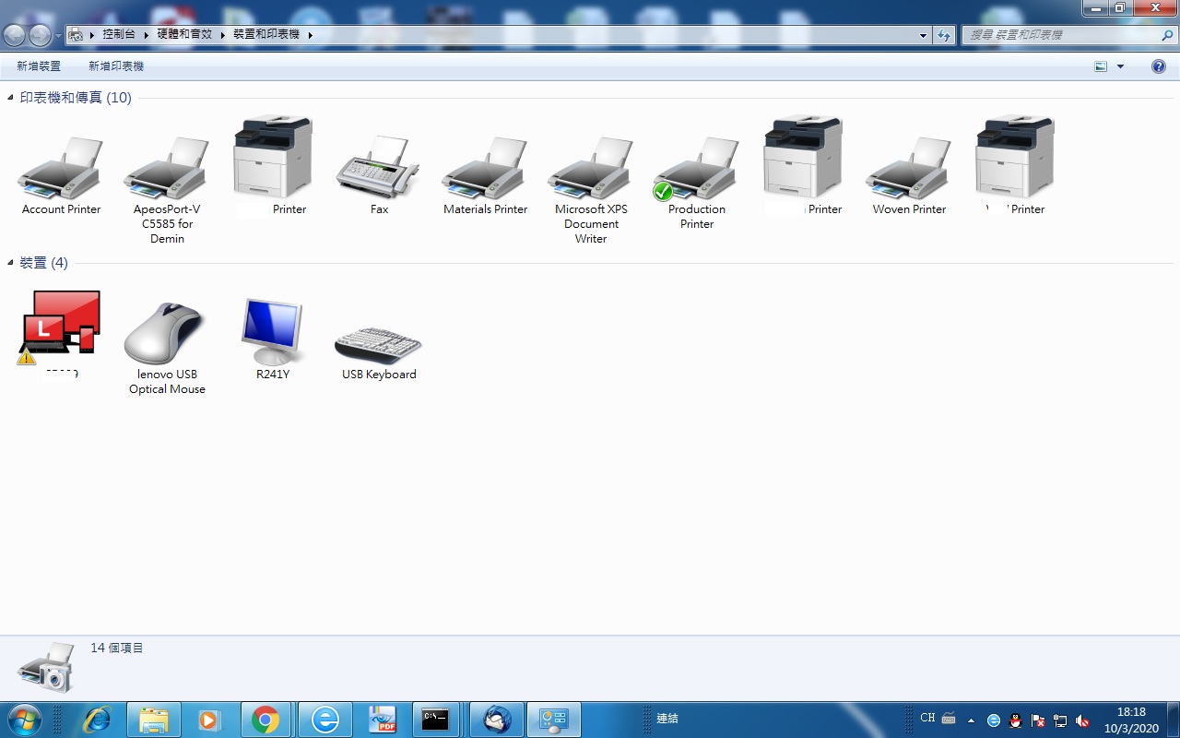Open Google Chrome from the taskbar
This screenshot has width=1180, height=738.
tap(265, 720)
